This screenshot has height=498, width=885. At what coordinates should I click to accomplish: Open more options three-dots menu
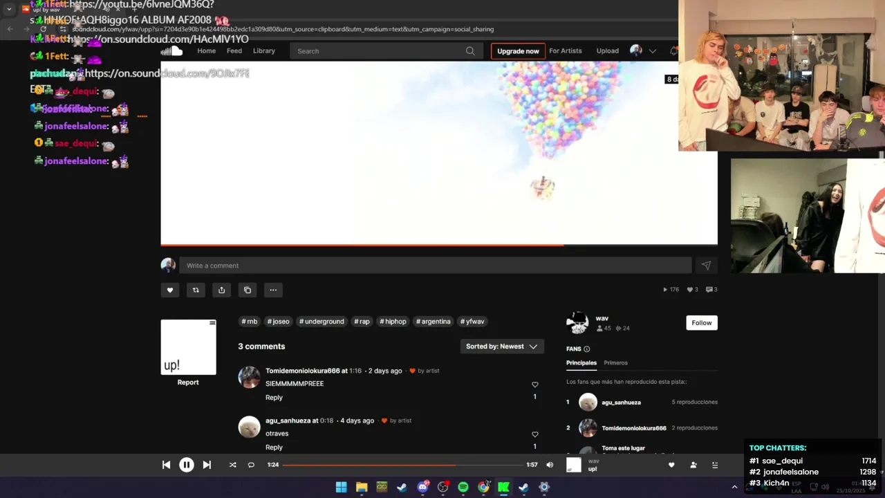(273, 290)
